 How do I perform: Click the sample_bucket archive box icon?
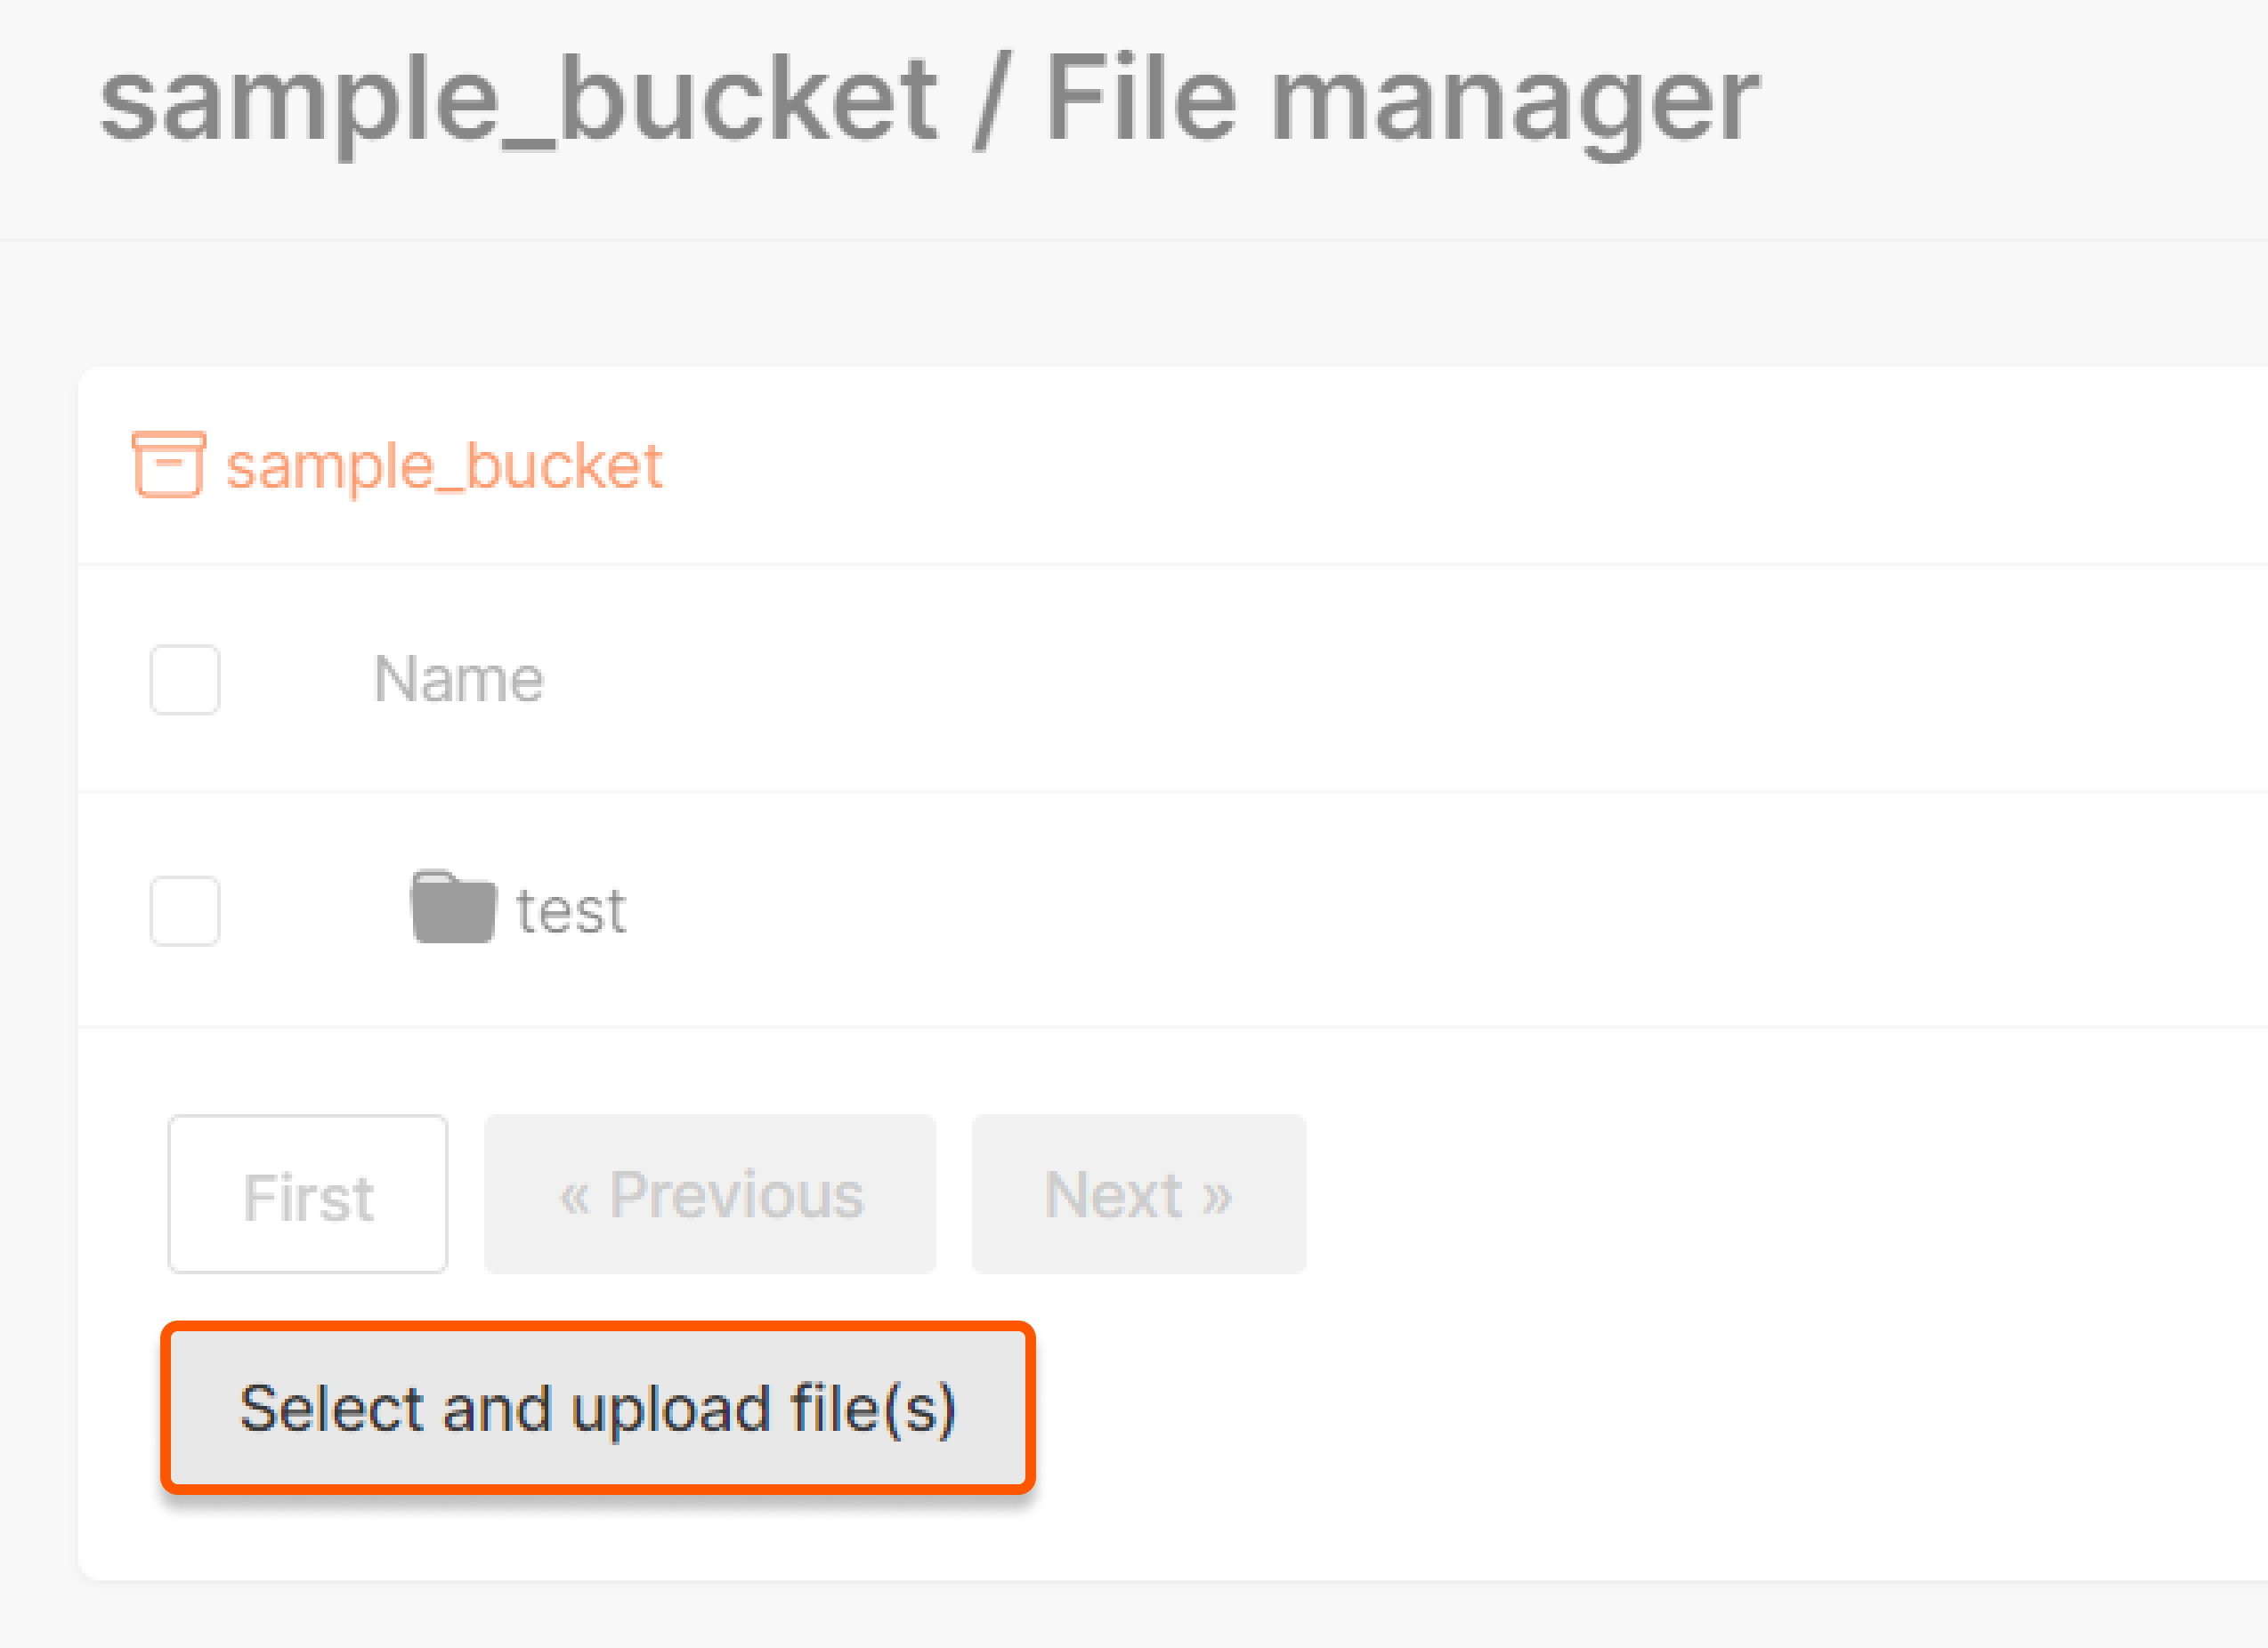point(170,465)
